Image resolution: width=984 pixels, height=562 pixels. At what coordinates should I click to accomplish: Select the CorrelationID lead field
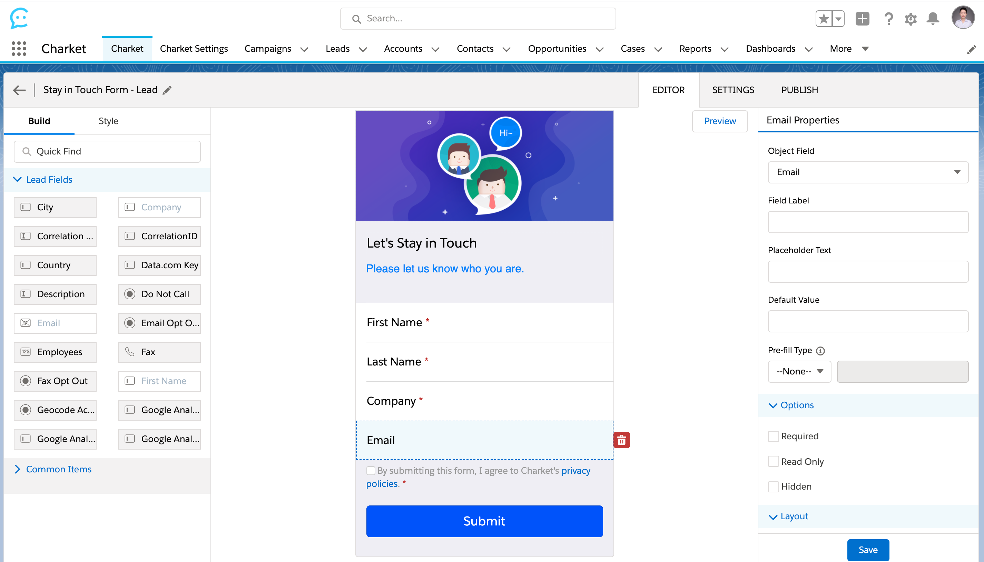[x=159, y=236]
